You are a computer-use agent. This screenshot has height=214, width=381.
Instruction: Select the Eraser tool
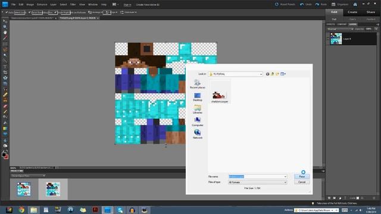[5, 106]
